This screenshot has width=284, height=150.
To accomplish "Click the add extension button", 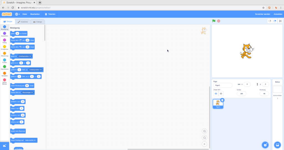I will click(4, 146).
